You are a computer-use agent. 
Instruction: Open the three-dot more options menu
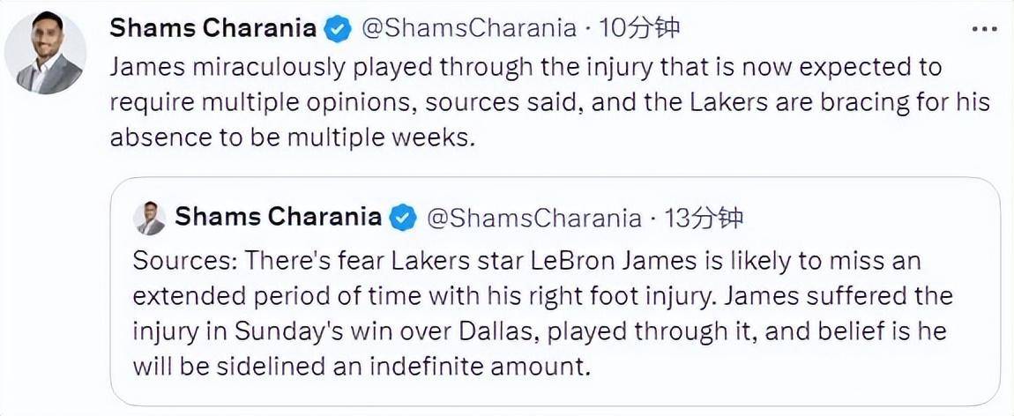tap(983, 28)
